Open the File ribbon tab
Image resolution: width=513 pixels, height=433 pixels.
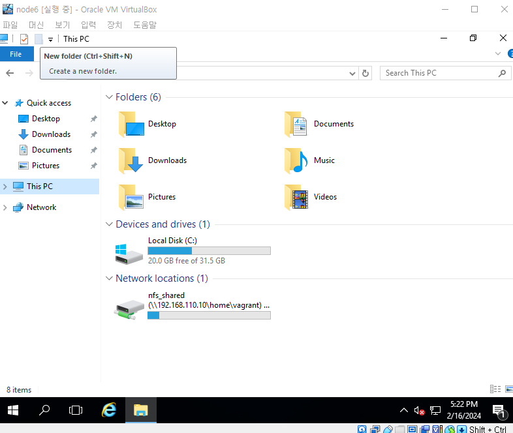16,54
